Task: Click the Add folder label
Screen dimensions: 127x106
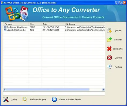Action: [118, 40]
